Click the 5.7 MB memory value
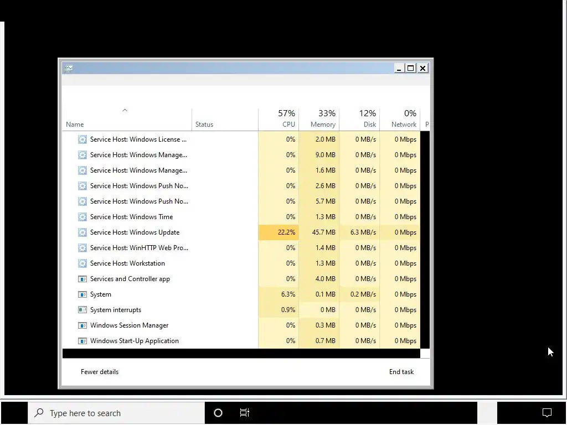Viewport: 567px width, 425px height. pos(326,201)
